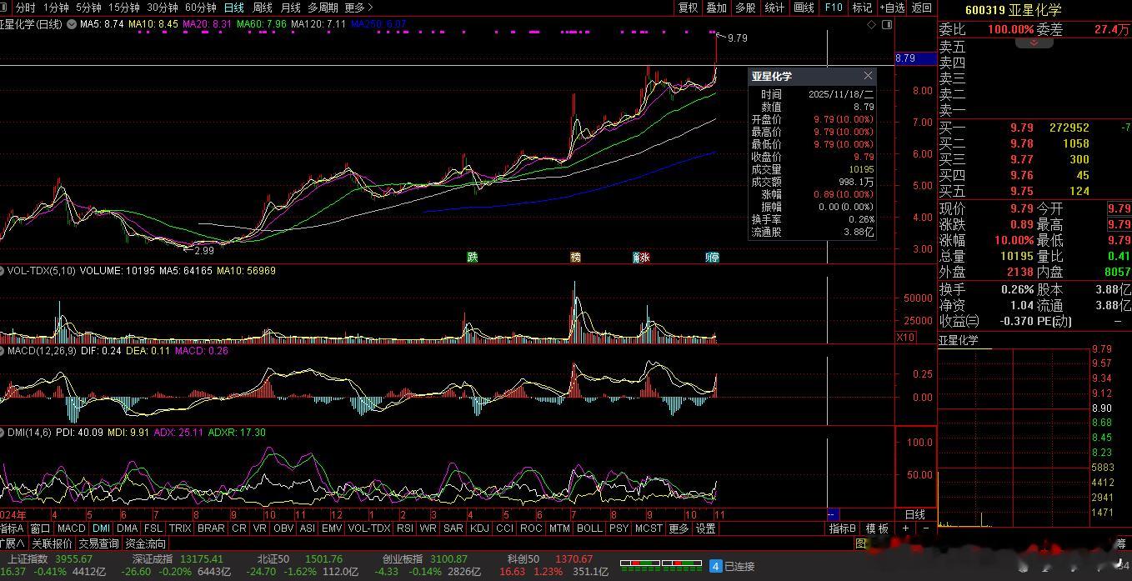Switch to the 周线 weekly chart
The image size is (1132, 581).
(263, 8)
